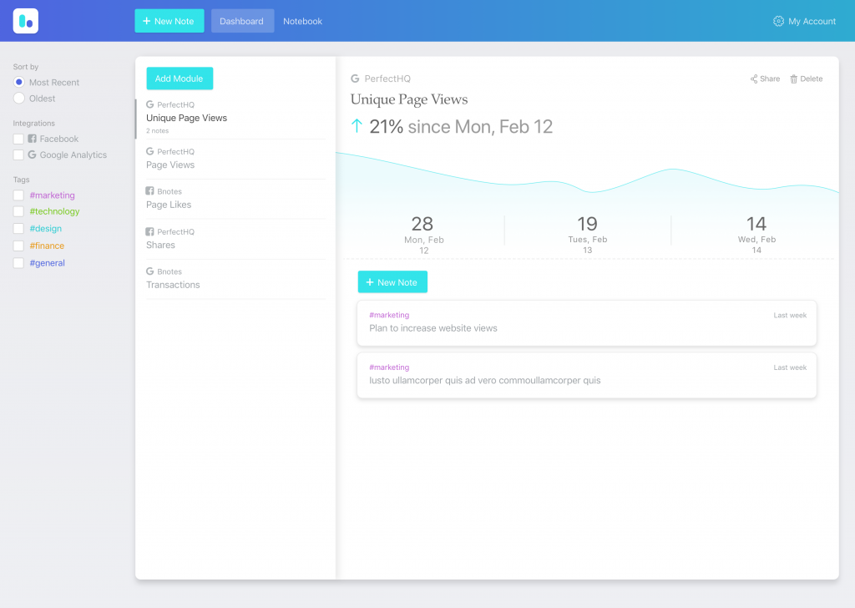855x608 pixels.
Task: Select the Oldest sort option
Action: tap(18, 99)
